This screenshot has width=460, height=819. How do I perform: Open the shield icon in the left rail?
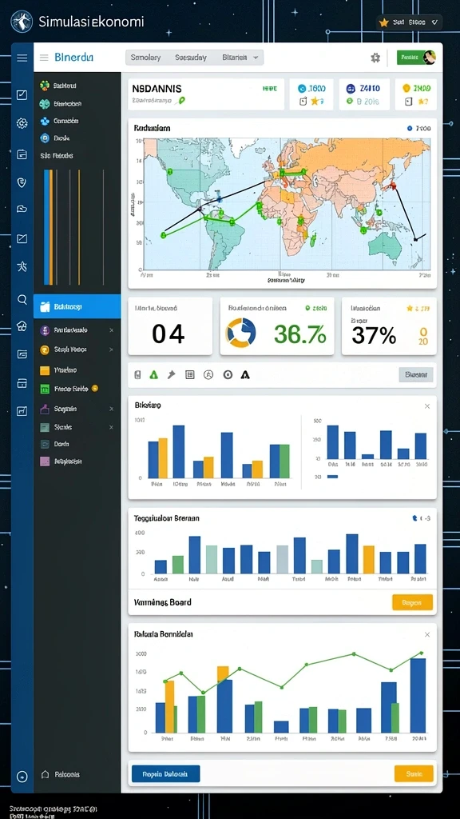(22, 182)
